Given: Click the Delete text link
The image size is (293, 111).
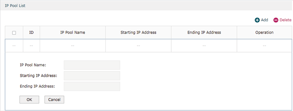Looking at the screenshot, I should tap(285, 20).
